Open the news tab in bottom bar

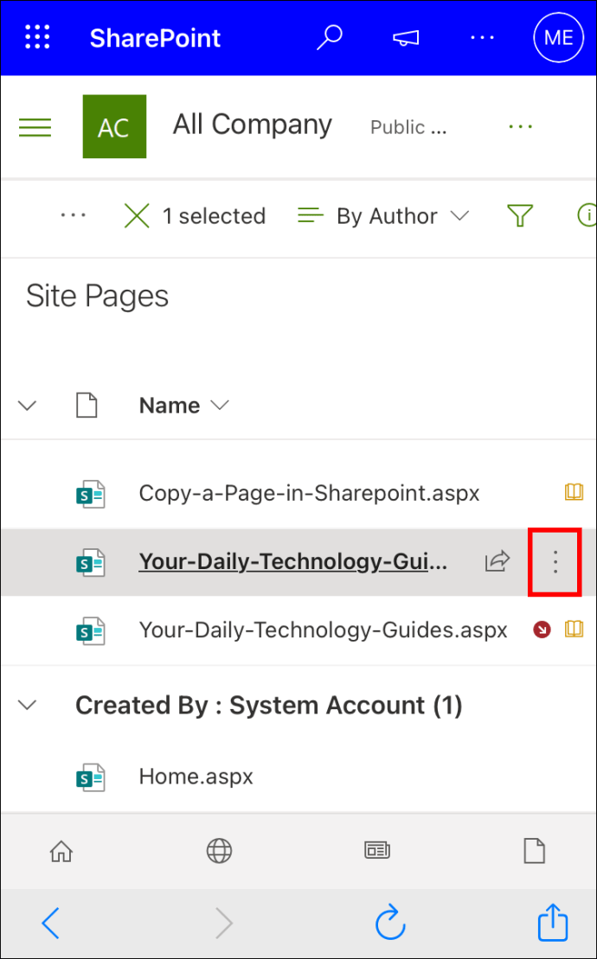tap(377, 850)
